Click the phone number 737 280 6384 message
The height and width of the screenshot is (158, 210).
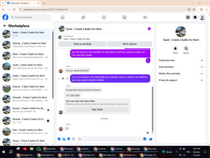pos(73,96)
